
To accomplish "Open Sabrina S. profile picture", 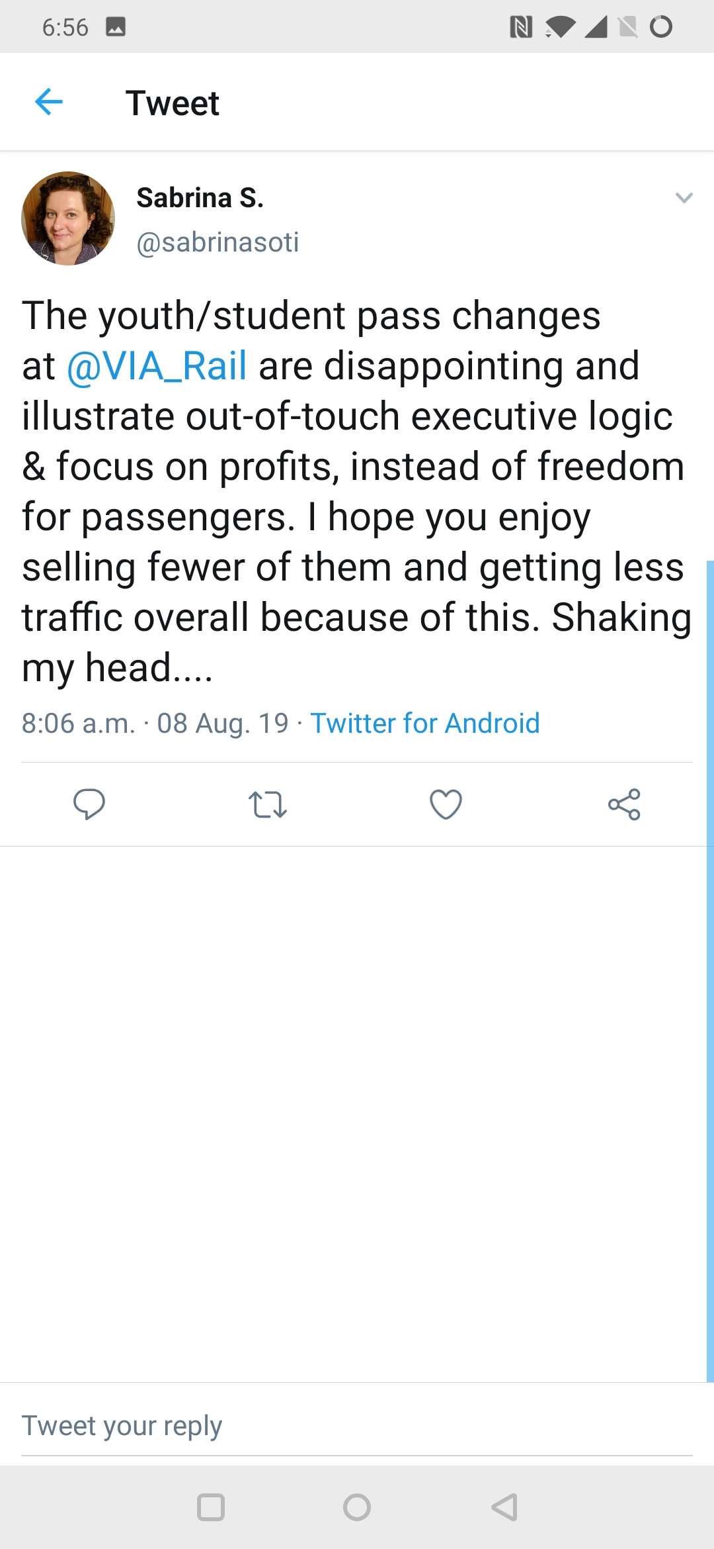I will [68, 218].
